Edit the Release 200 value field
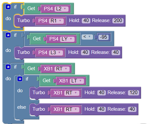Screen dimensions: 156x124 [x=118, y=20]
